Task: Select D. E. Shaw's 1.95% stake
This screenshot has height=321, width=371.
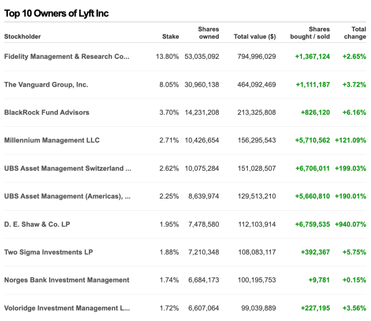Action: 169,224
